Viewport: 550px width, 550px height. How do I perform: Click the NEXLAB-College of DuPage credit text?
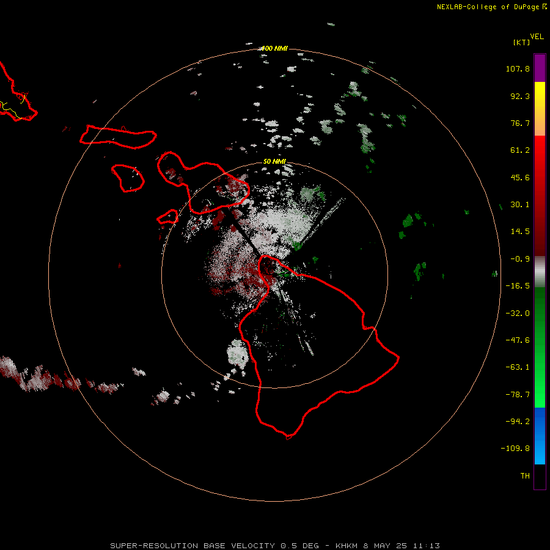coord(492,7)
